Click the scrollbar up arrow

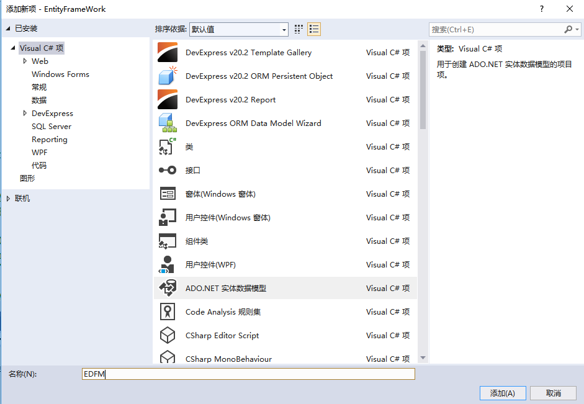tap(423, 46)
